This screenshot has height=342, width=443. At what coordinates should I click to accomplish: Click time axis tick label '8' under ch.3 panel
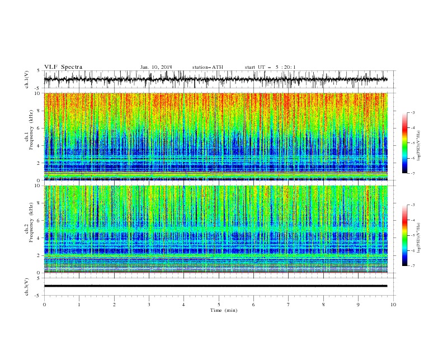pos(323,305)
